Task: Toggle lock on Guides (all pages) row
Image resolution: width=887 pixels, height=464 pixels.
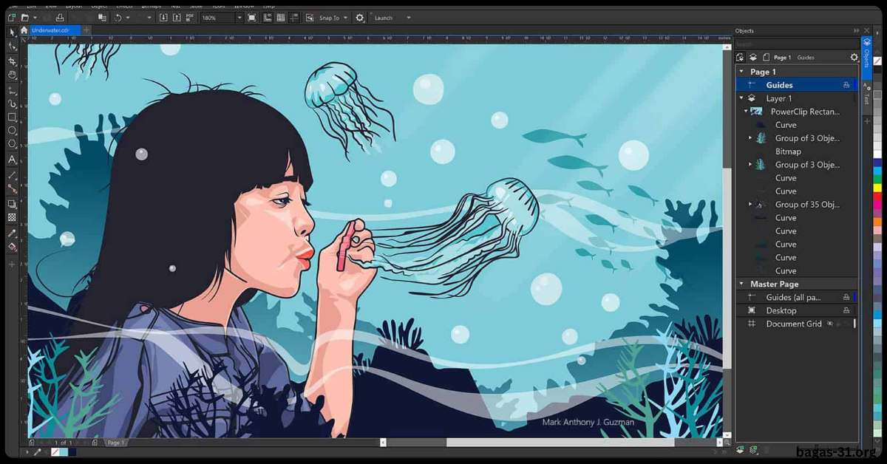Action: 846,297
